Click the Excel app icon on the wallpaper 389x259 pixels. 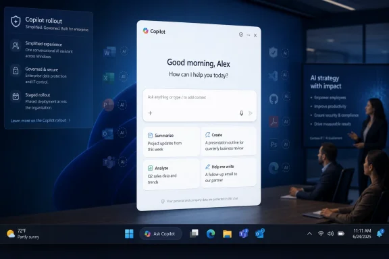pyautogui.click(x=109, y=78)
